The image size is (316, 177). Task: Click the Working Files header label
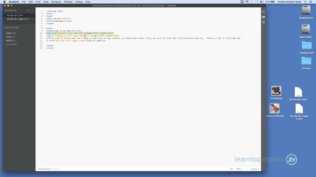[11, 10]
